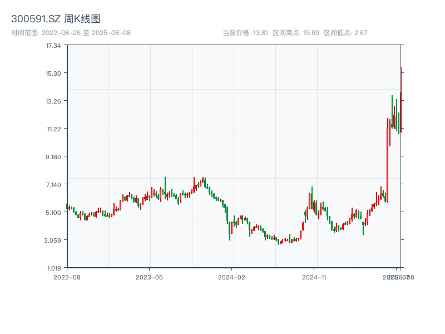Click the 区间低点 2.67 label

[345, 33]
